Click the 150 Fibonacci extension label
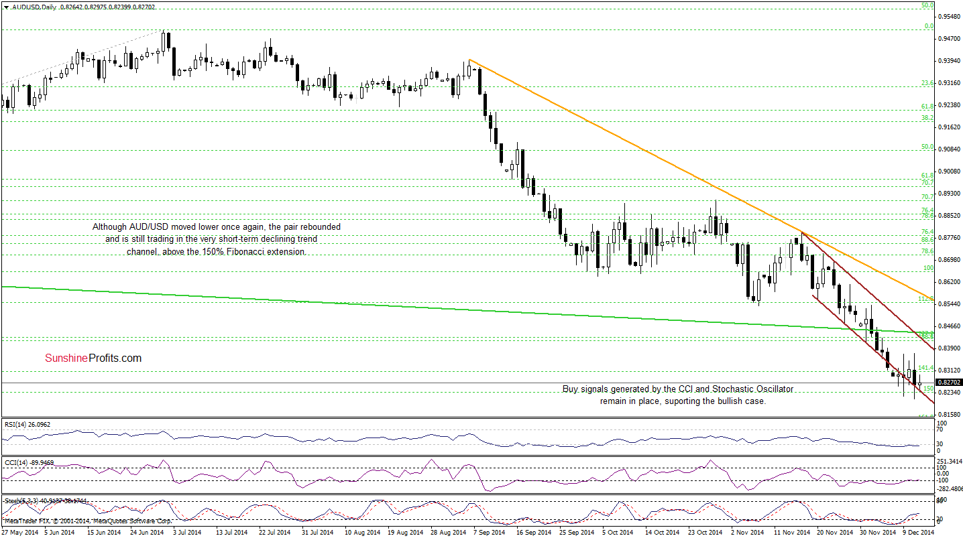Image resolution: width=963 pixels, height=538 pixels. click(929, 388)
